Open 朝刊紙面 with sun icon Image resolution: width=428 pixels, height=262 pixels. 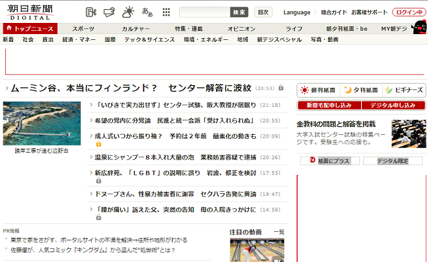[318, 90]
